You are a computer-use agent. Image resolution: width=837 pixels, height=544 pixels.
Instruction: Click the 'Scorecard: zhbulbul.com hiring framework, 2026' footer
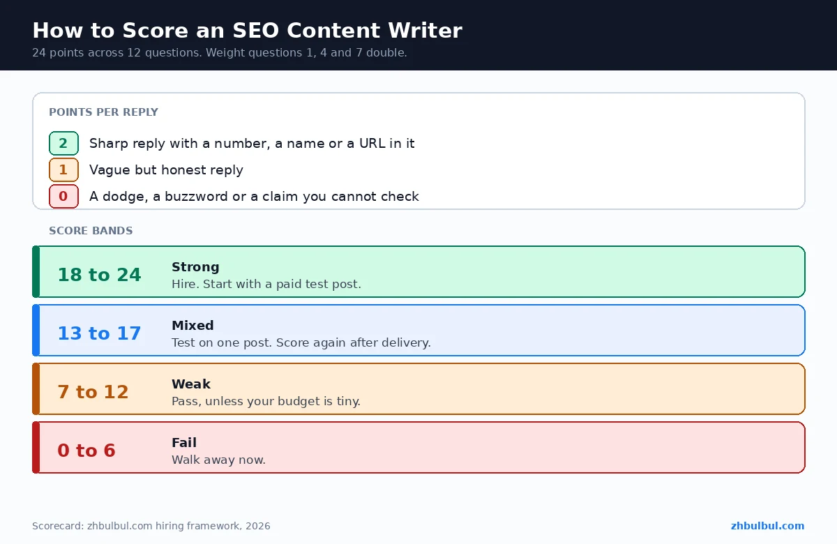[x=151, y=526]
